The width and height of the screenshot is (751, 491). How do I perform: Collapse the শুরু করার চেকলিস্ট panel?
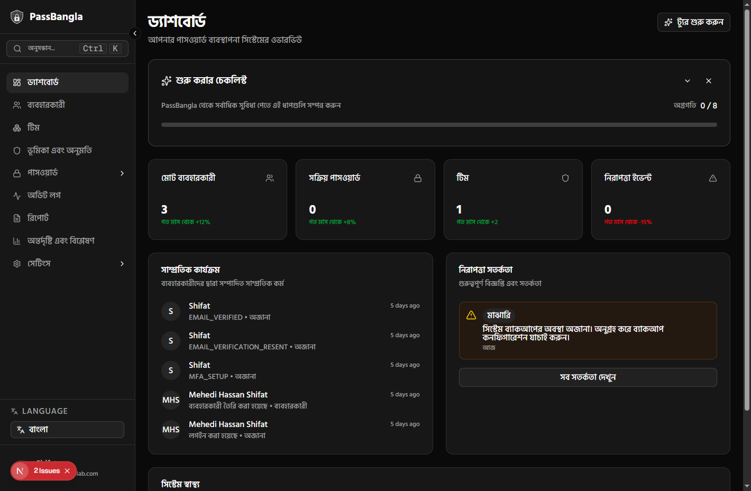click(688, 81)
